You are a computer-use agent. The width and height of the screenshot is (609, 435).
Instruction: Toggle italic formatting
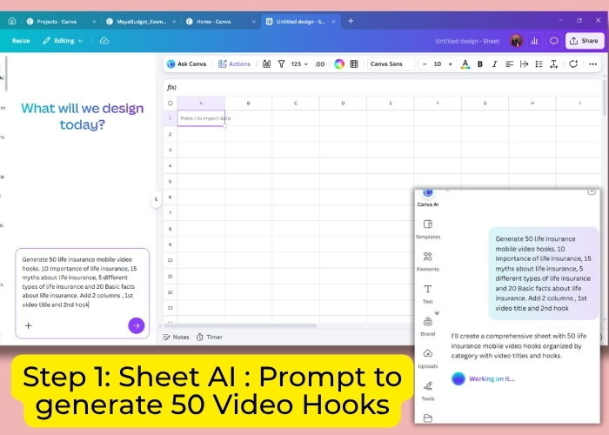494,64
